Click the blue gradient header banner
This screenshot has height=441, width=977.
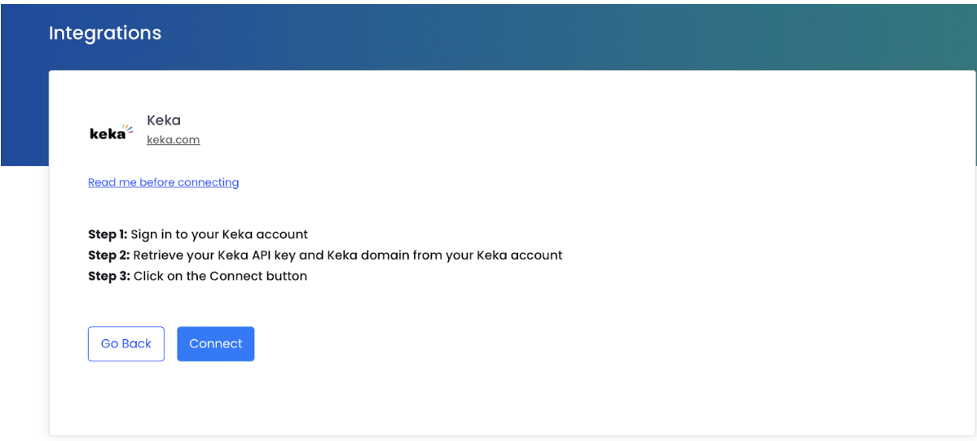pos(570,33)
